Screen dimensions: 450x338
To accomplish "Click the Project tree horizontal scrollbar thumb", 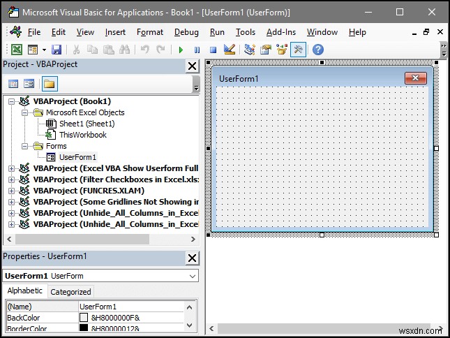I will click(x=82, y=239).
